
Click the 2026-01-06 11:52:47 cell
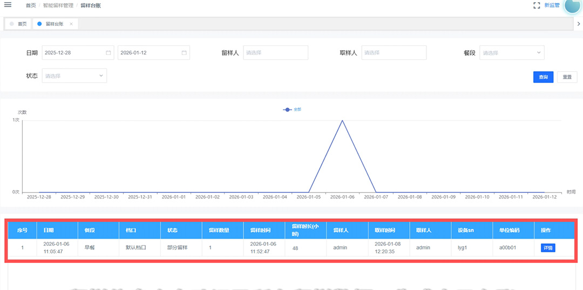[x=265, y=247]
